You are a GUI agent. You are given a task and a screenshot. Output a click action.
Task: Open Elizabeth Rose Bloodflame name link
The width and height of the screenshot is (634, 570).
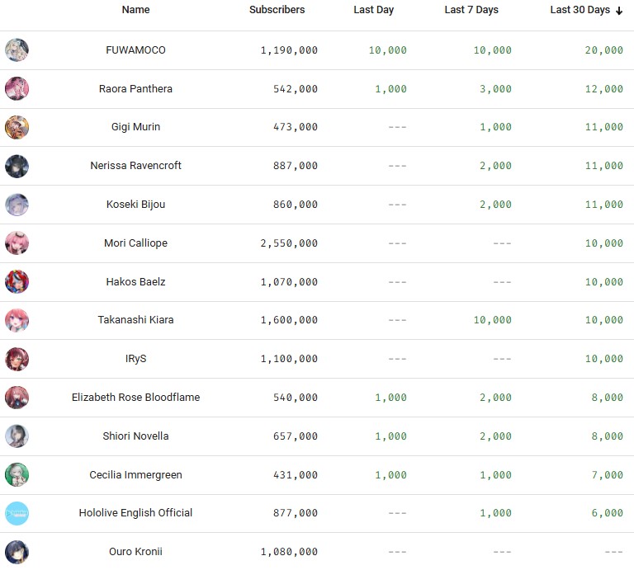pos(135,398)
